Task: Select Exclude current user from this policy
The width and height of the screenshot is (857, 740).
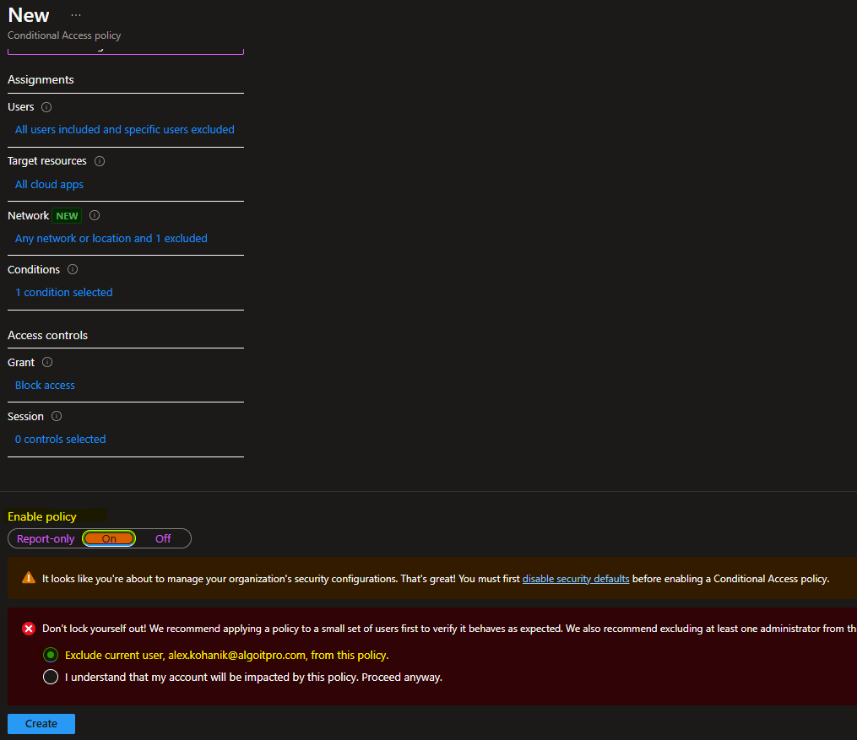Action: 51,655
